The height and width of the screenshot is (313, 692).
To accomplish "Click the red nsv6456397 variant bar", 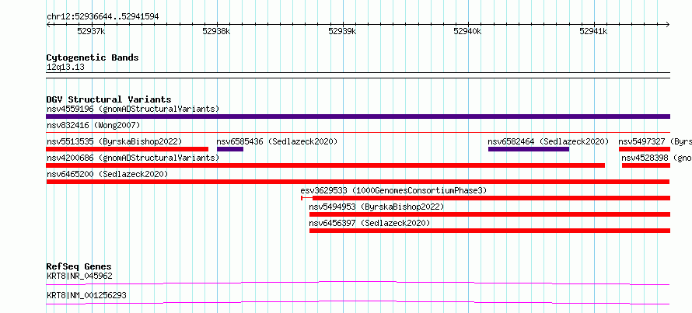I will tap(490, 231).
